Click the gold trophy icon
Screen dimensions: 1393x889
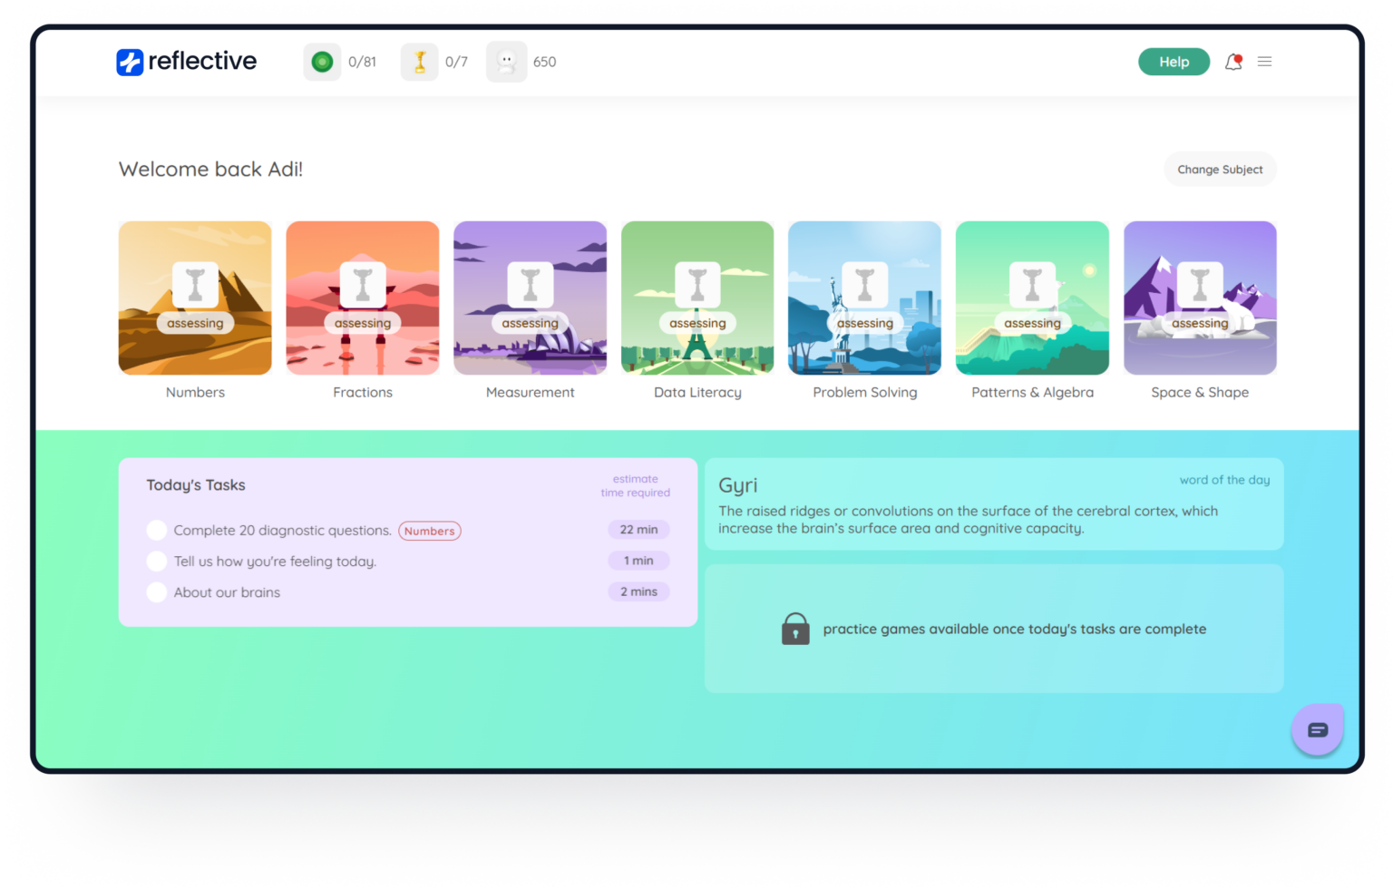(419, 62)
